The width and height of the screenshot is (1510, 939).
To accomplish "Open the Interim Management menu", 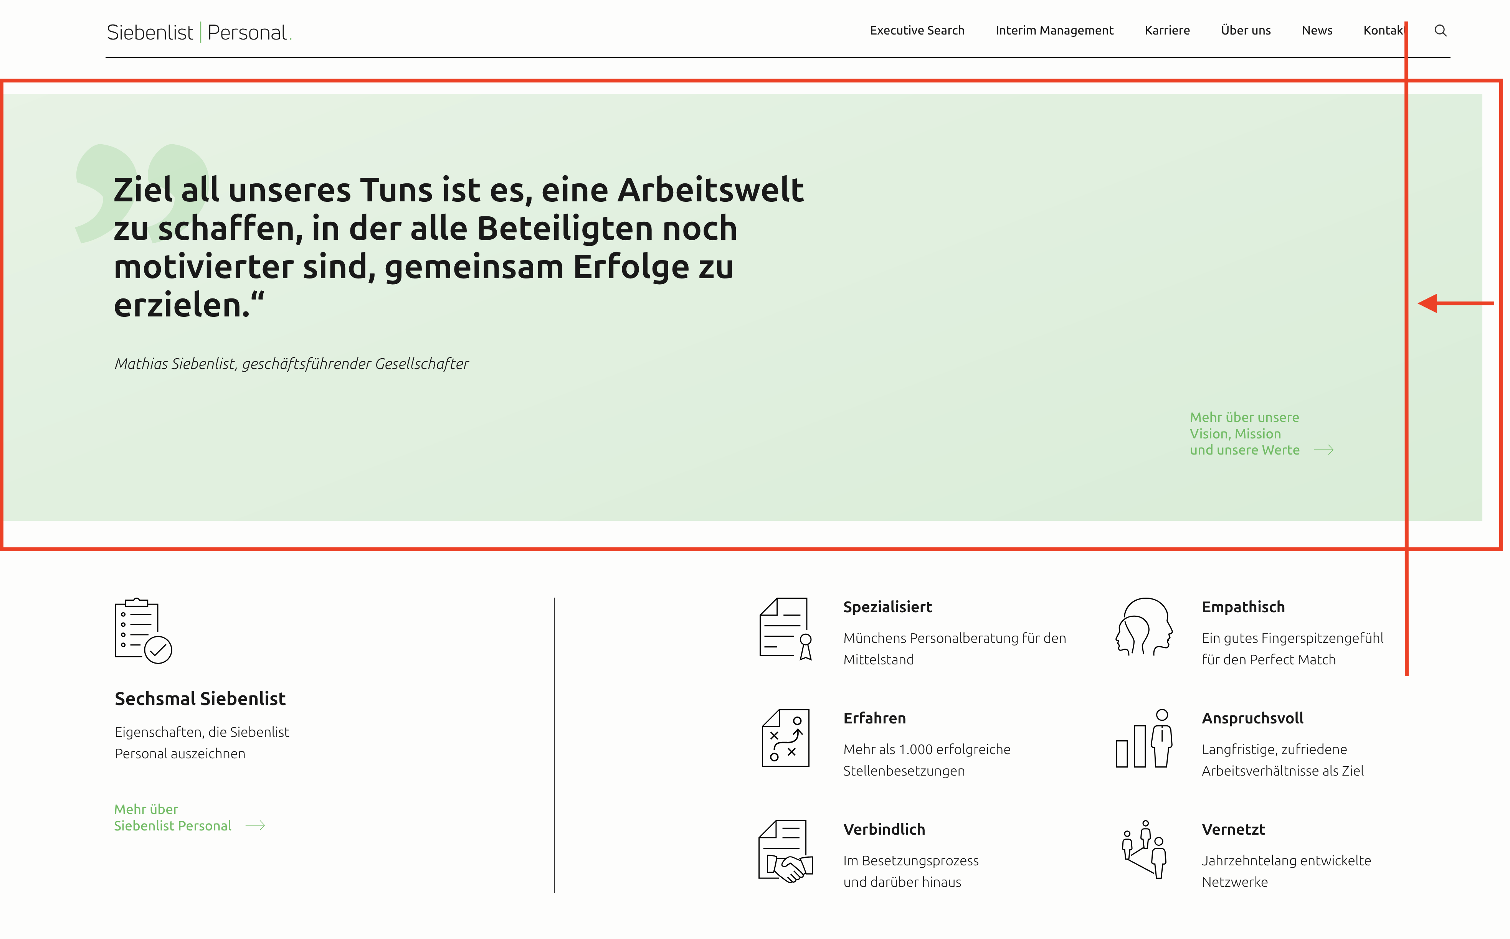I will pos(1054,30).
